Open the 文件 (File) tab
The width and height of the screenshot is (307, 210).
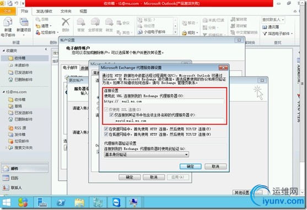click(x=7, y=11)
